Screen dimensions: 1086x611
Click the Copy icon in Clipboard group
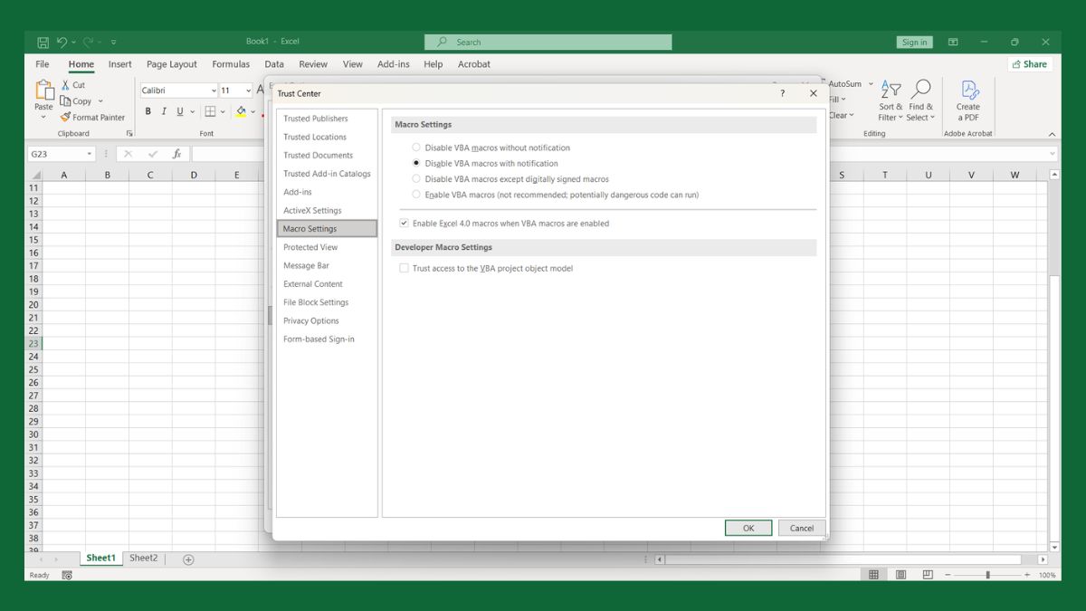click(65, 101)
